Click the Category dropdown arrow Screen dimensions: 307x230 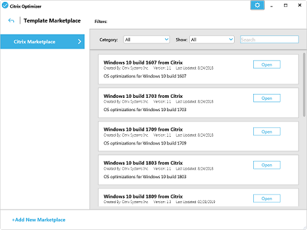(x=166, y=40)
